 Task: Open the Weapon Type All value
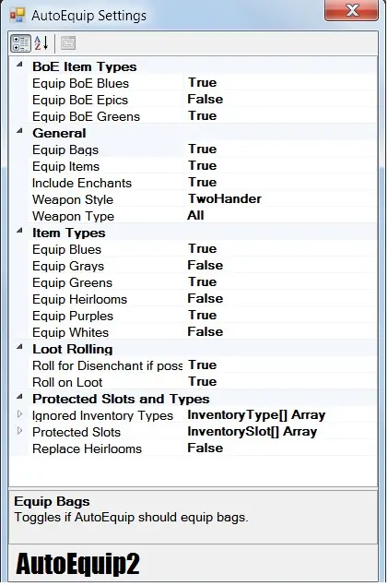195,216
